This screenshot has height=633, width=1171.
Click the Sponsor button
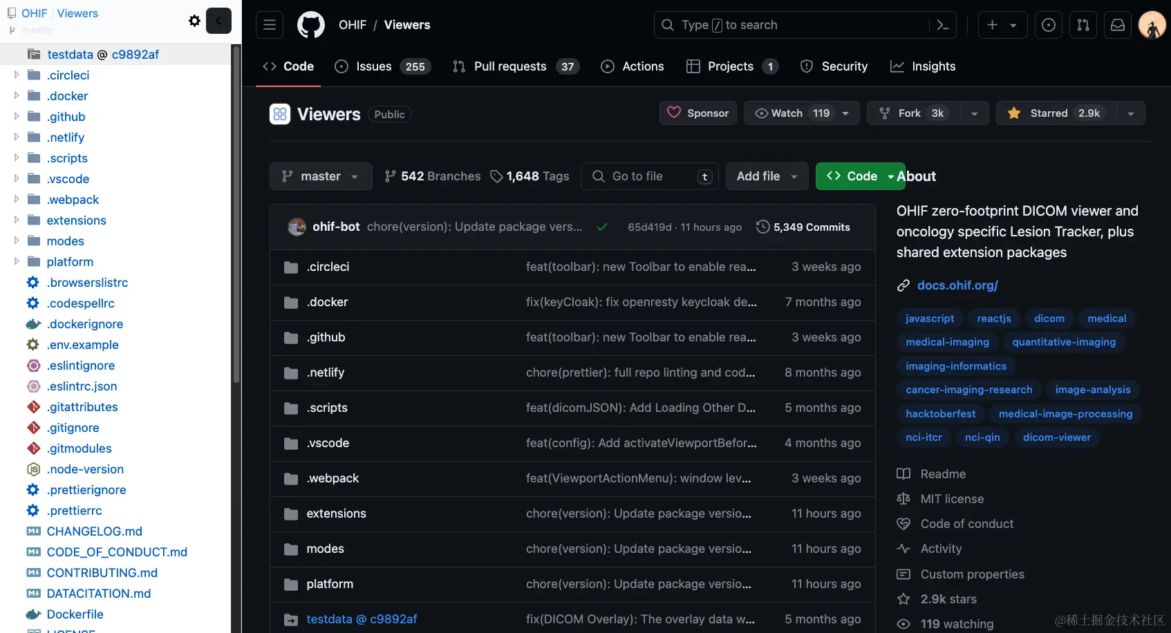(698, 113)
